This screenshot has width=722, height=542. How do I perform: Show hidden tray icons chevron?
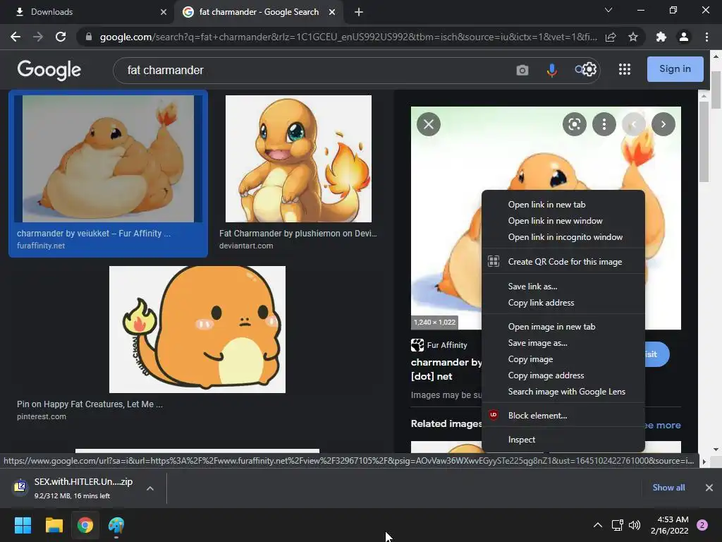pyautogui.click(x=598, y=525)
